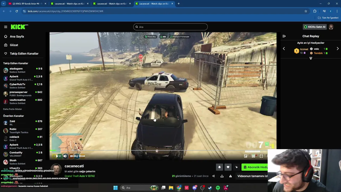This screenshot has height=192, width=341.
Task: Open Grand Theft Auto V (GTA) category
Action: tap(79, 176)
